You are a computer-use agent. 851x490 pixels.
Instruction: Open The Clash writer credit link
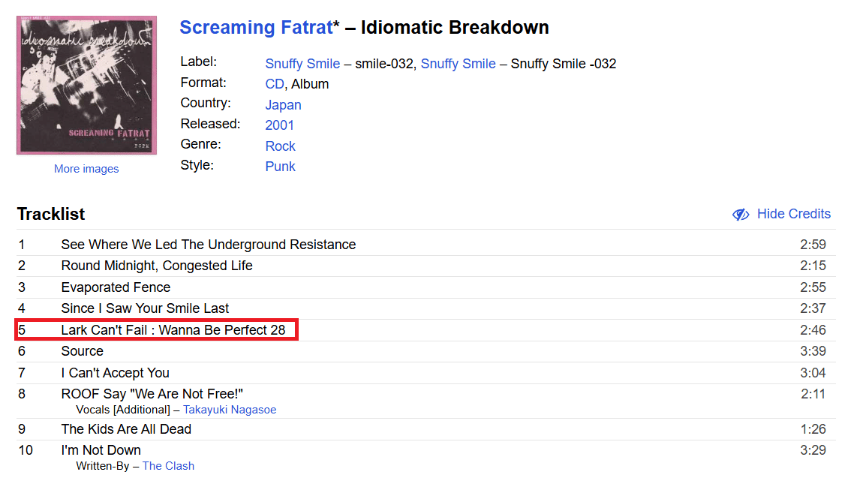[168, 466]
